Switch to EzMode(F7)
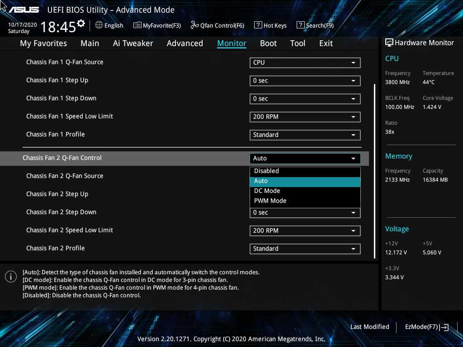Image resolution: width=463 pixels, height=347 pixels. (427, 327)
